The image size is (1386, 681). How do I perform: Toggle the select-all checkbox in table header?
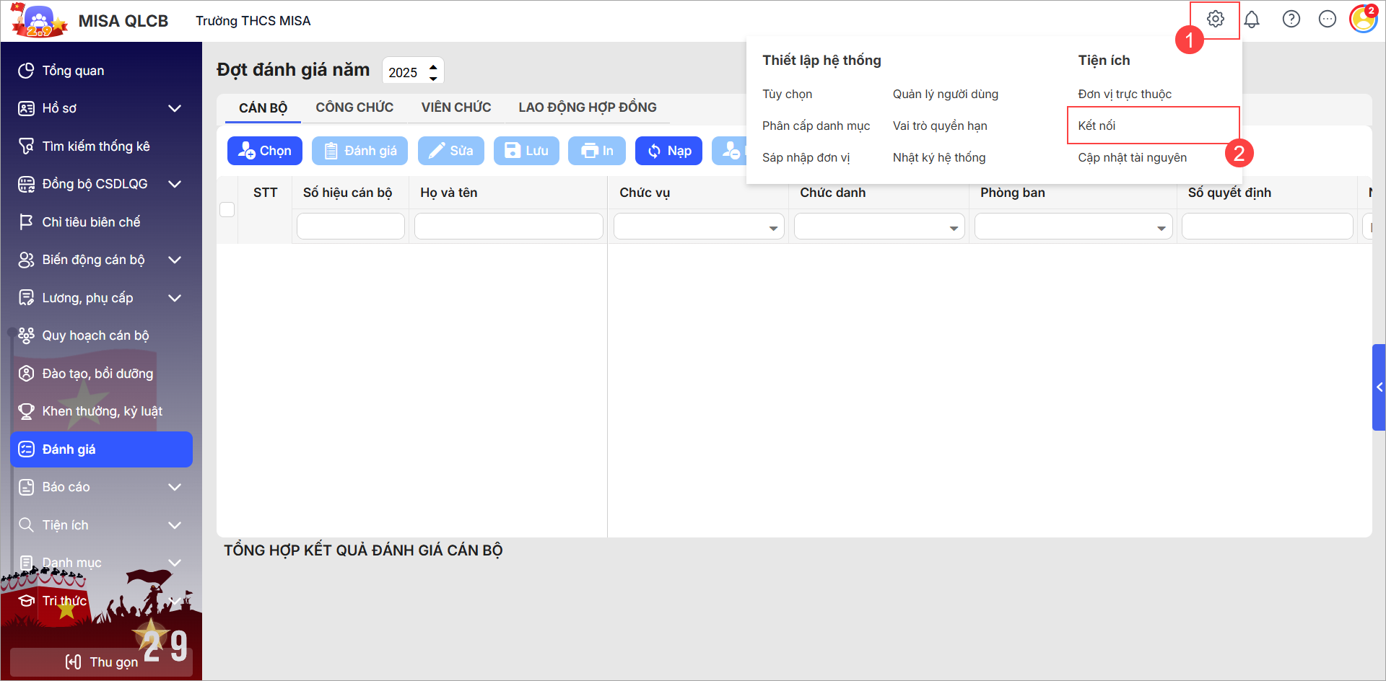227,209
